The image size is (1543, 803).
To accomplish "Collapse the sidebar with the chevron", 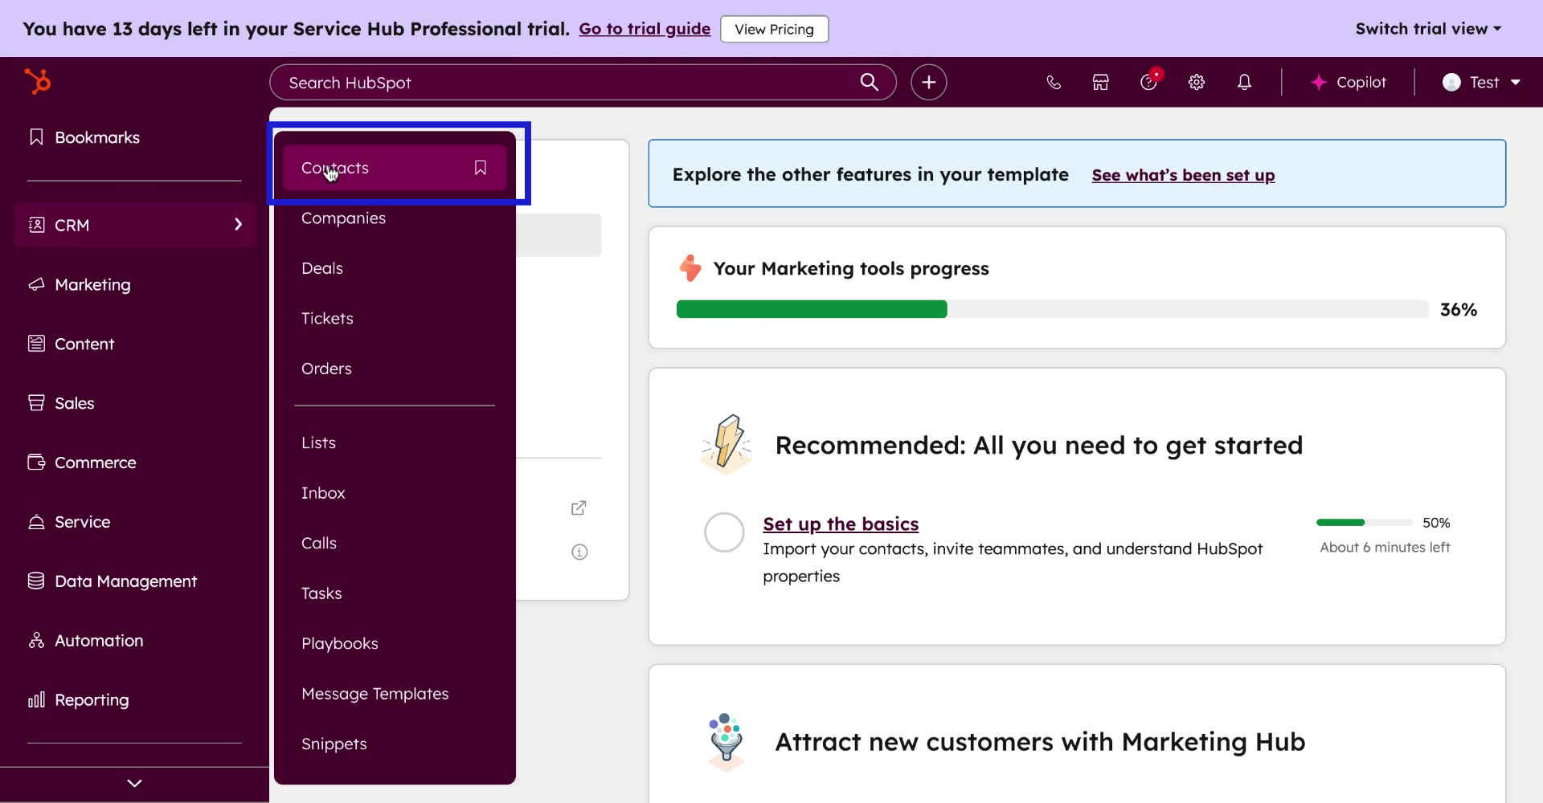I will [x=134, y=783].
